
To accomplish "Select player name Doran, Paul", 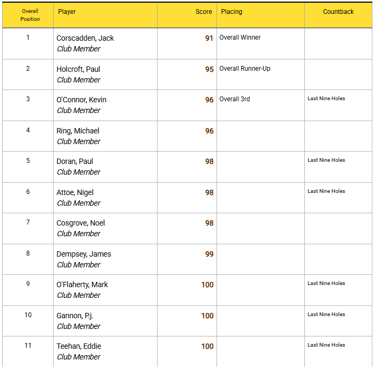I will point(74,161).
